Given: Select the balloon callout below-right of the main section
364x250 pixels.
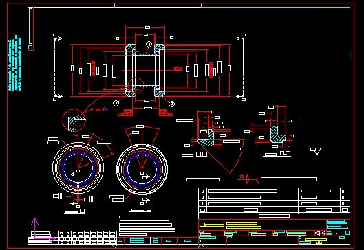Looking at the screenshot, I should (x=171, y=104).
